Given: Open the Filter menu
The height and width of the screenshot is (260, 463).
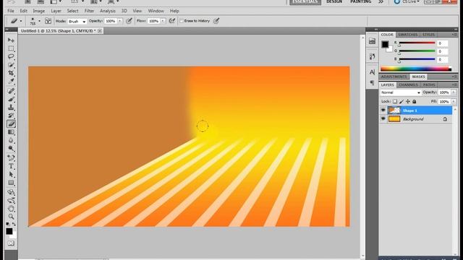Looking at the screenshot, I should click(89, 11).
